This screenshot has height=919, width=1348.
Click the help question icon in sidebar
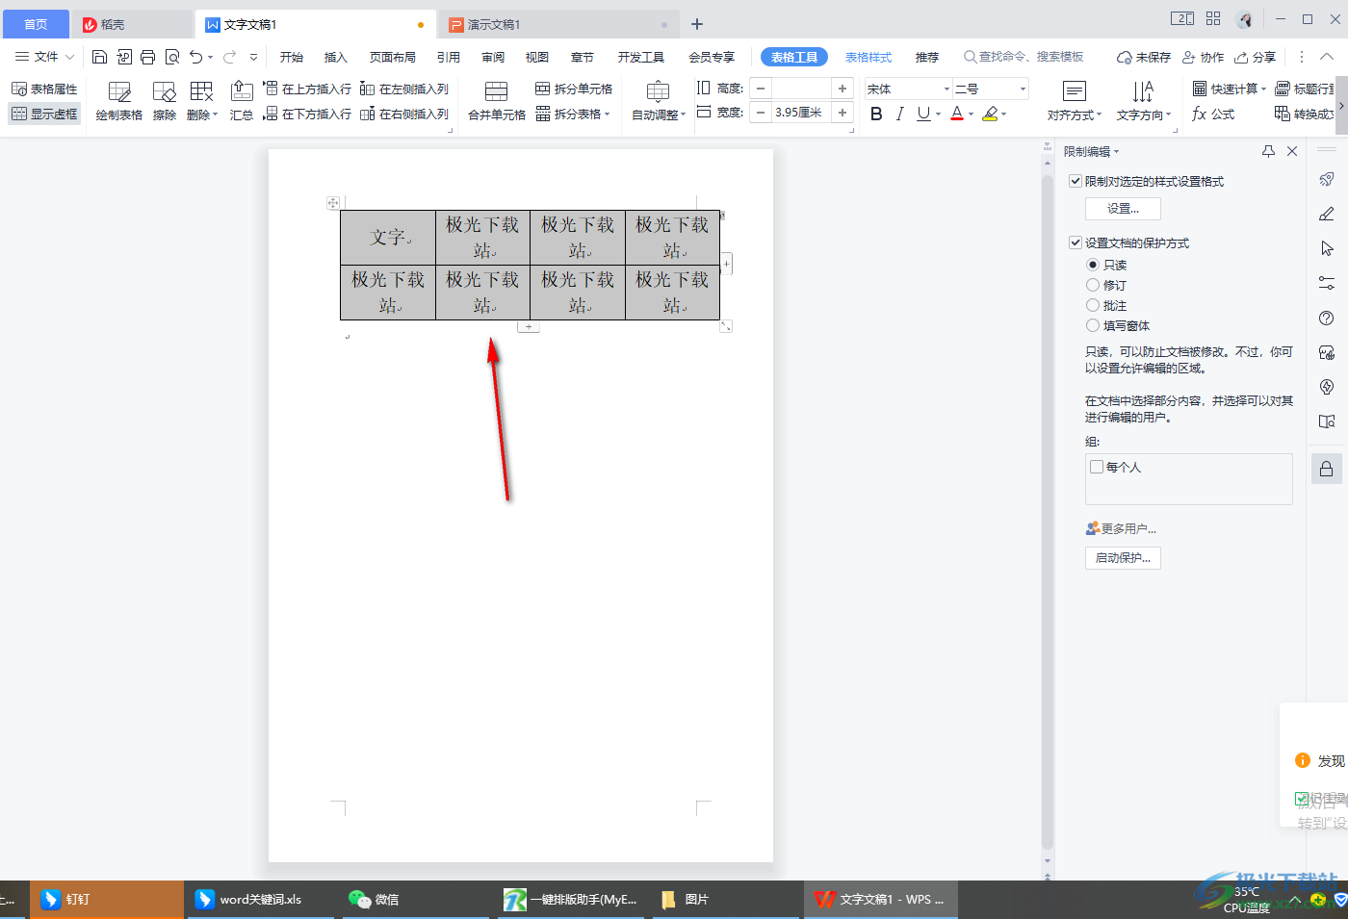pos(1327,319)
